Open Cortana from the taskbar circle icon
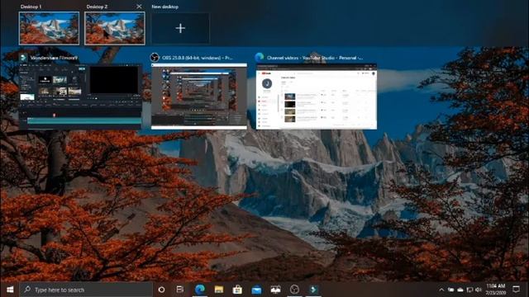This screenshot has height=297, width=529. (x=162, y=290)
